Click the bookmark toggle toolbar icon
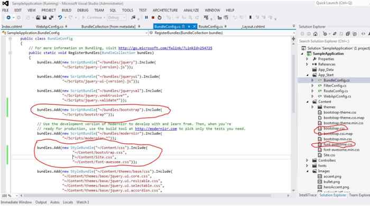This screenshot has width=370, height=206. (x=251, y=17)
